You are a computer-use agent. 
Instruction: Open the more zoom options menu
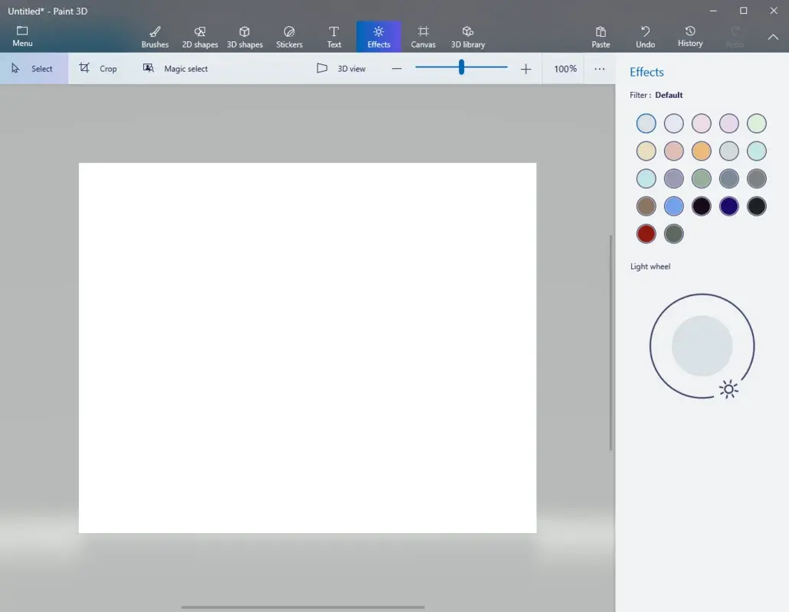click(600, 68)
